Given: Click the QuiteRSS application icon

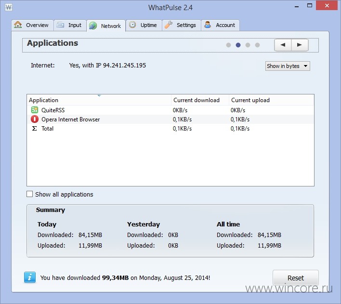Looking at the screenshot, I should 35,110.
